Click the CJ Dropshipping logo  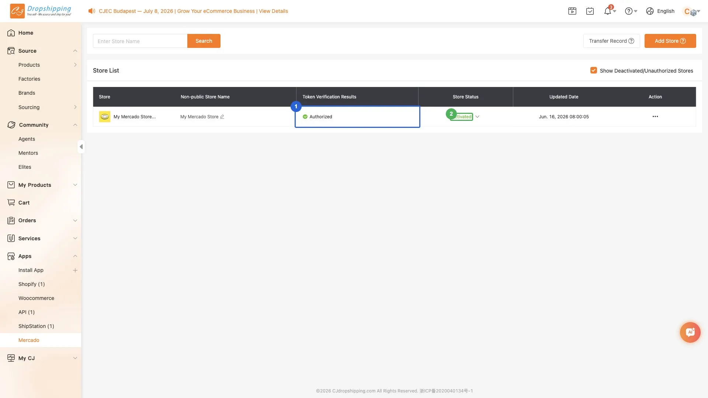41,11
